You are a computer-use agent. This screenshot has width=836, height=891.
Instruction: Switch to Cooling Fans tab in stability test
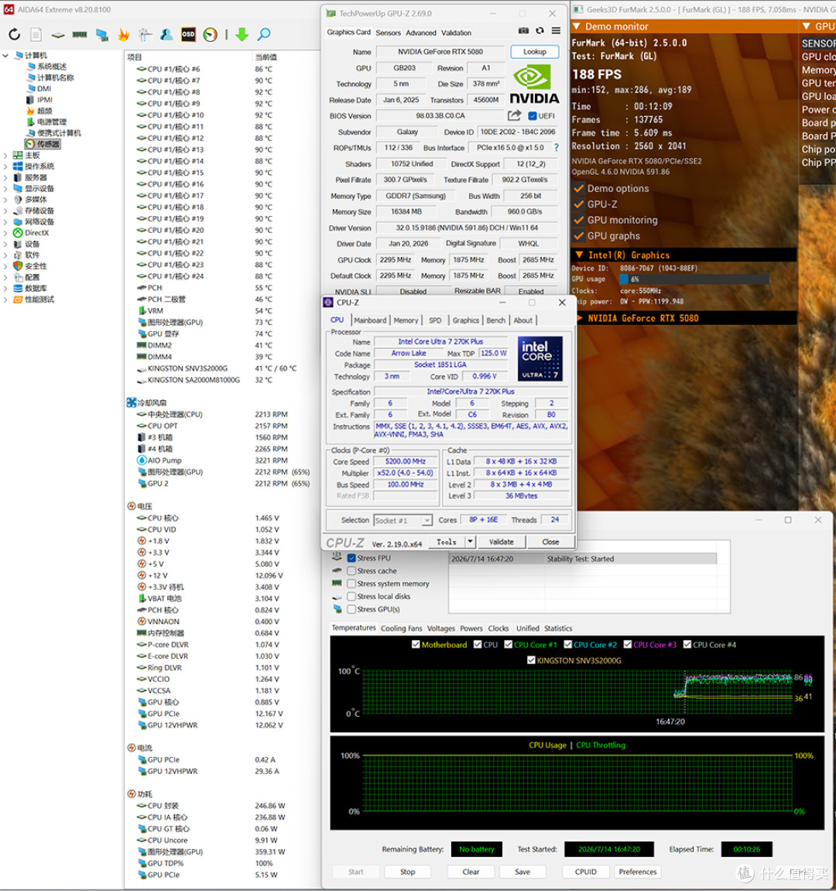401,629
